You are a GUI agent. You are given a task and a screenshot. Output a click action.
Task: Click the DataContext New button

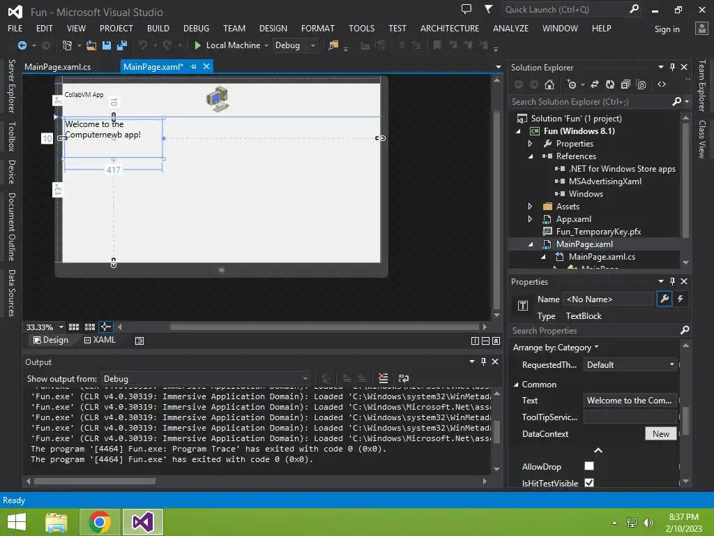(x=661, y=434)
